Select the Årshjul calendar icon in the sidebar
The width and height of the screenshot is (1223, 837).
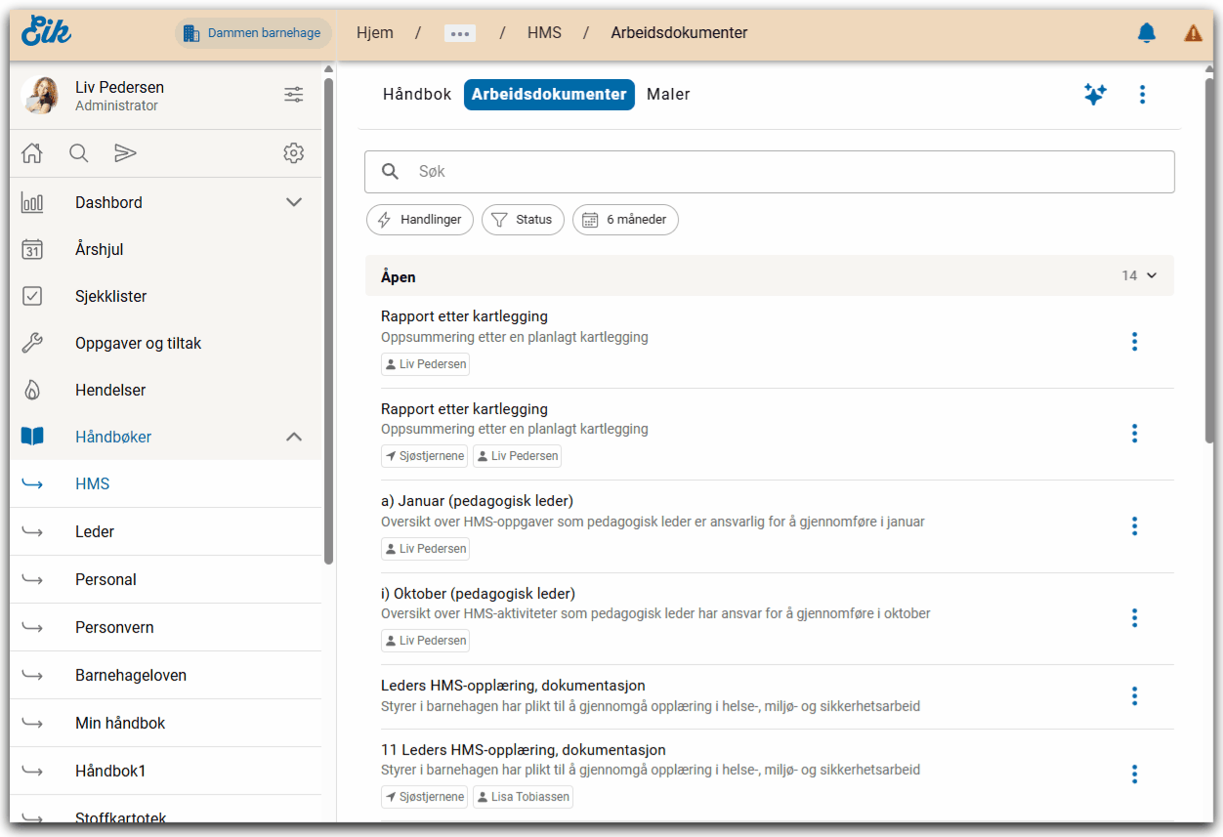click(32, 249)
